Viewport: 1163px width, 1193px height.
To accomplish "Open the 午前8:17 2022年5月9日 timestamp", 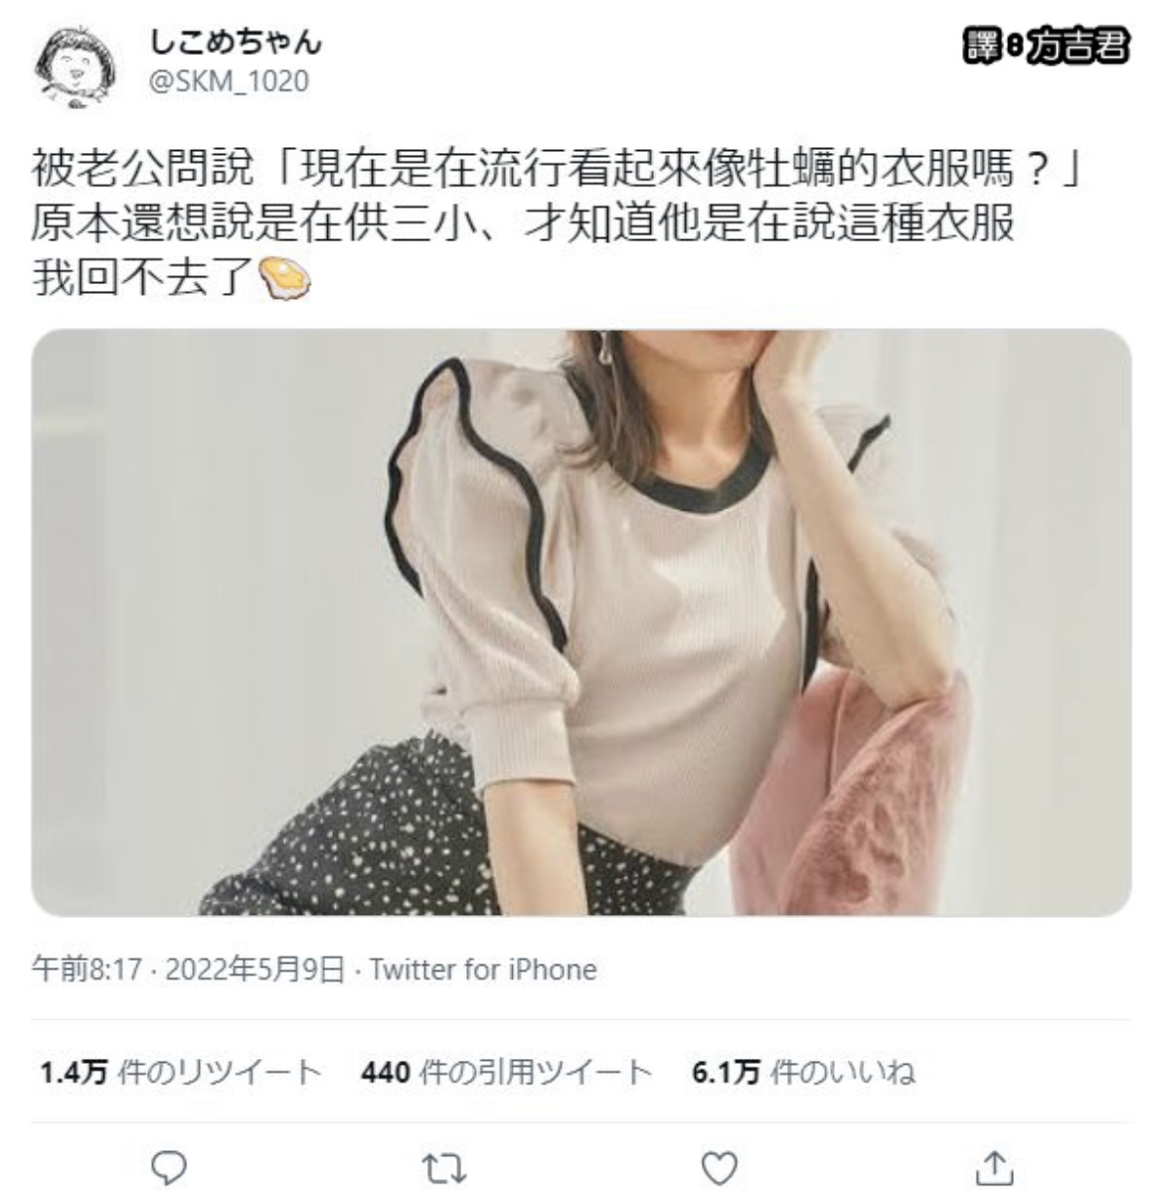I will coord(189,969).
